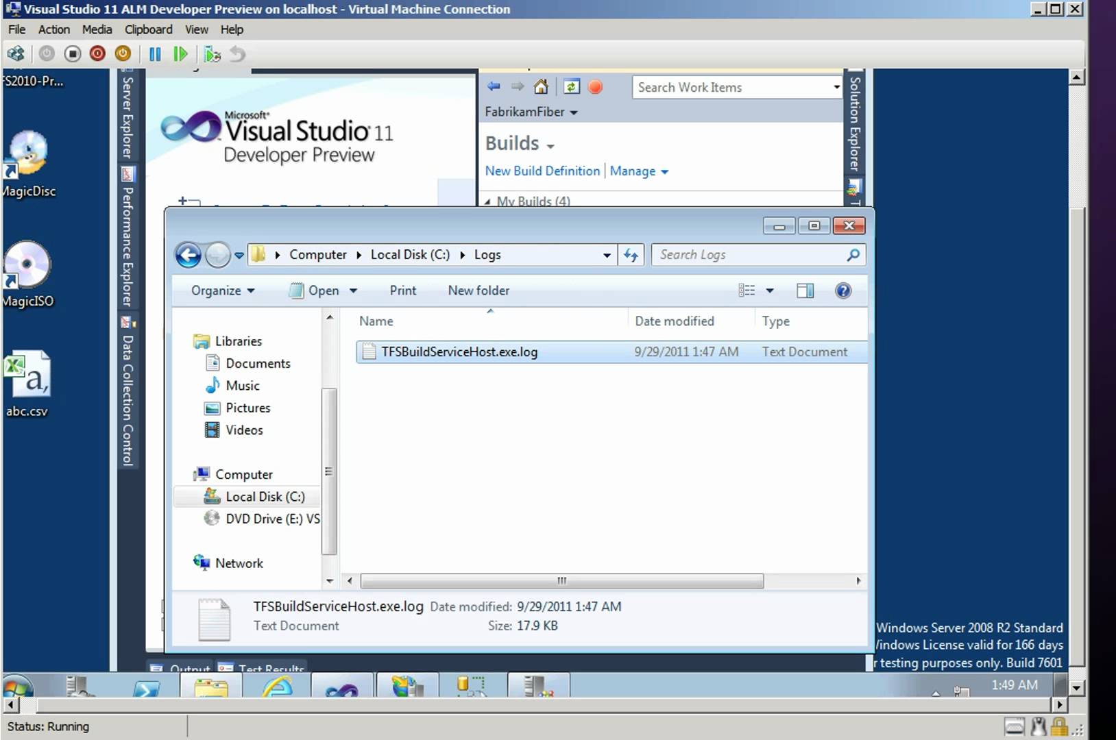The height and width of the screenshot is (740, 1116).
Task: Open the Help menu
Action: click(232, 29)
